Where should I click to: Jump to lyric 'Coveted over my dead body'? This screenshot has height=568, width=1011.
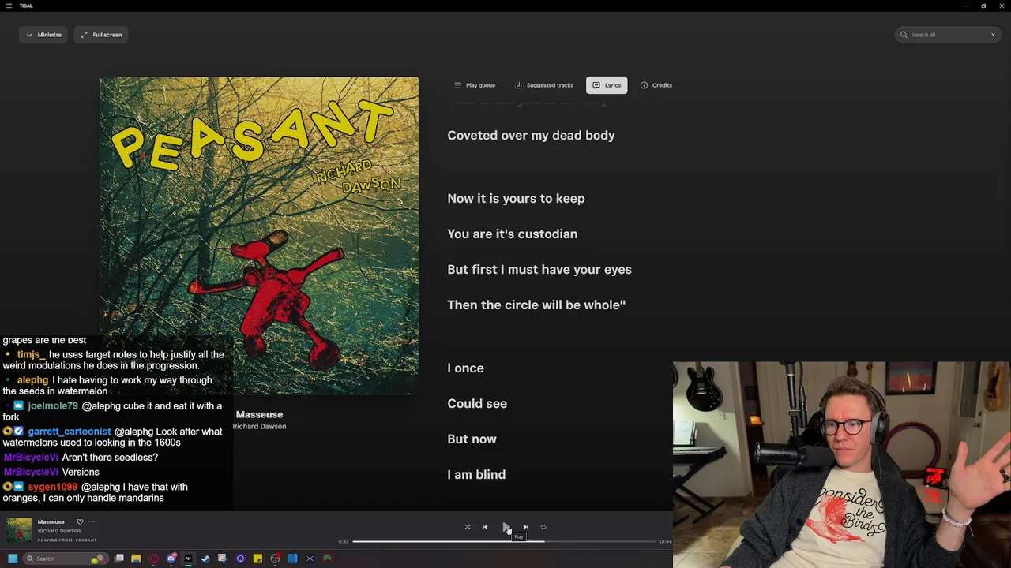pos(531,136)
